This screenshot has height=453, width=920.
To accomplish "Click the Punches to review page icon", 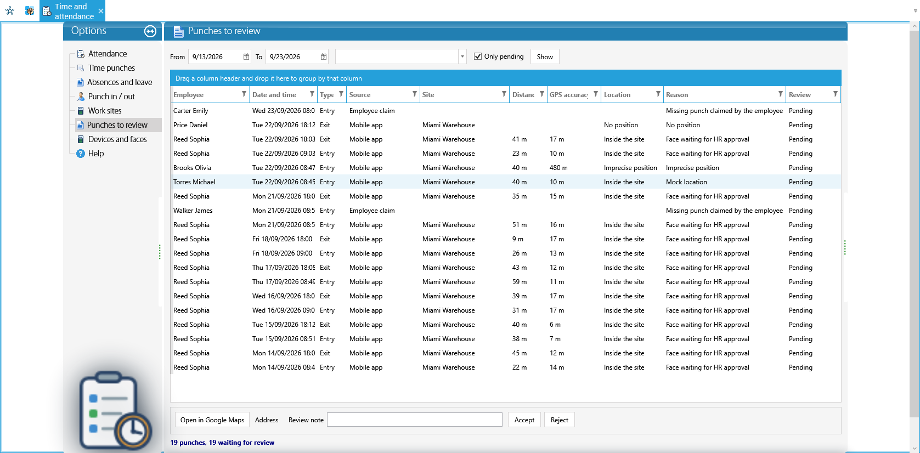I will click(81, 125).
